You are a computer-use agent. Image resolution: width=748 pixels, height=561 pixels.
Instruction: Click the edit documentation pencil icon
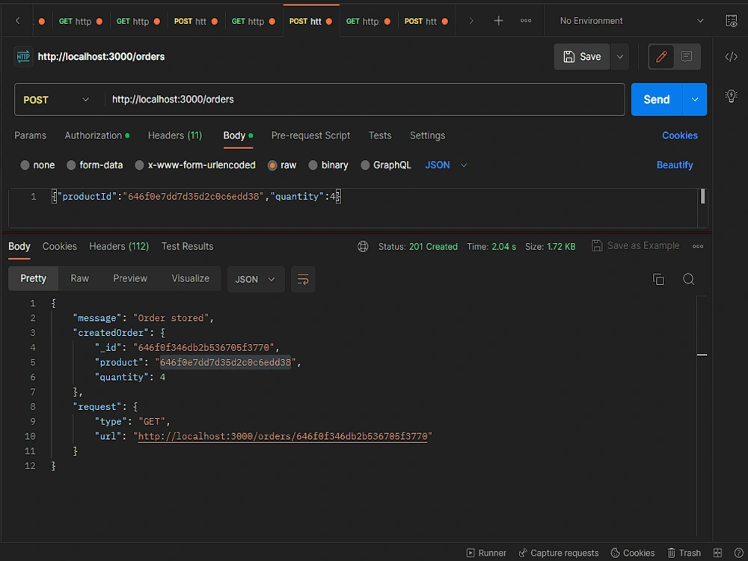pos(661,56)
